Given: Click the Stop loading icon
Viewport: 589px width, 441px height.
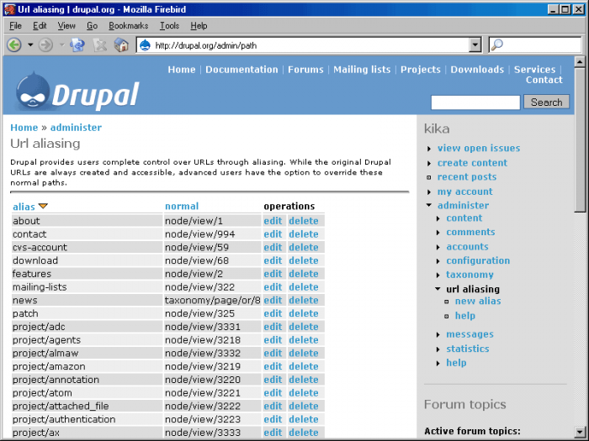Looking at the screenshot, I should pos(100,45).
